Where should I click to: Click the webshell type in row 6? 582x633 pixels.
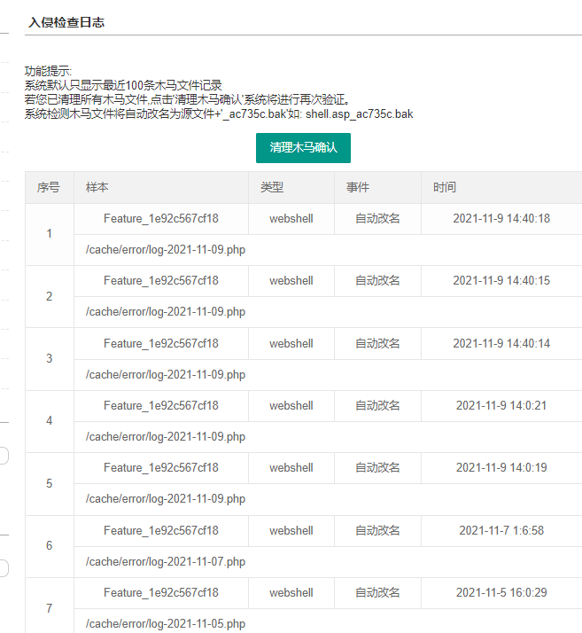point(291,530)
